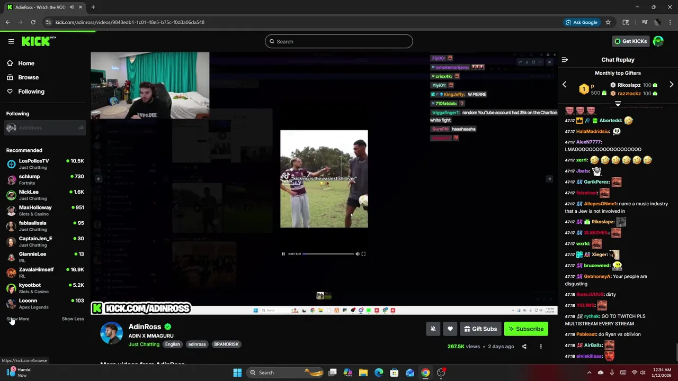Open CaptainJen_E recommended channel
678x381 pixels.
pyautogui.click(x=45, y=241)
